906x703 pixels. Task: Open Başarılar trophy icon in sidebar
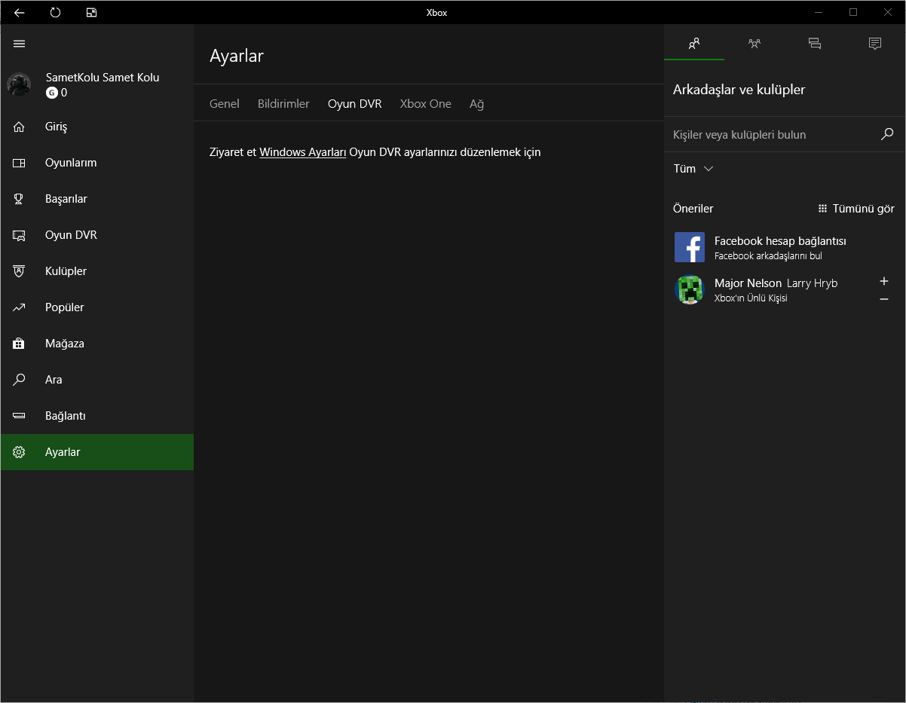click(x=20, y=199)
